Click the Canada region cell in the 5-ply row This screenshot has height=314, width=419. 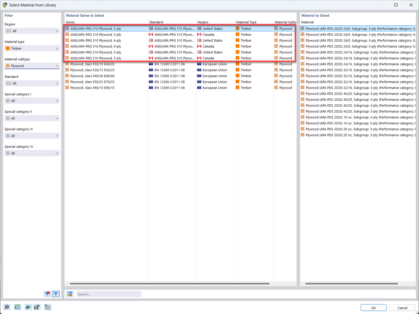208,58
